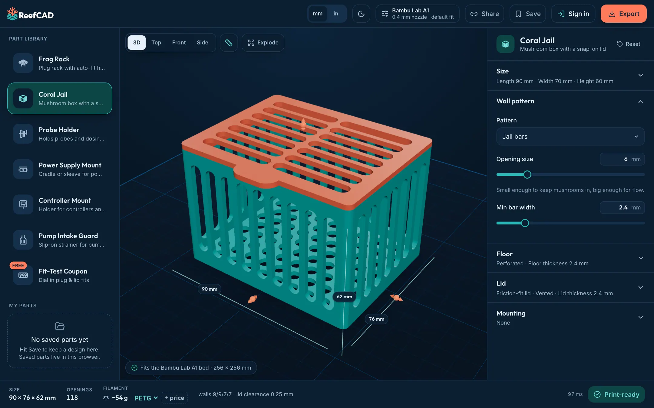Click the empty folder icon in My Parts
The width and height of the screenshot is (654, 408).
(60, 326)
